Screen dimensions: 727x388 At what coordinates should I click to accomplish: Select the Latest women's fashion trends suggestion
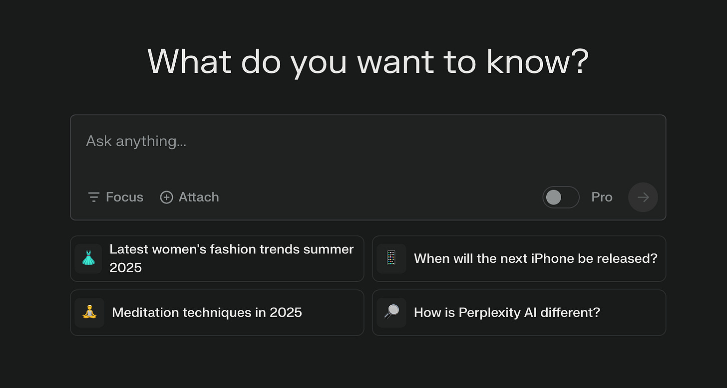(217, 258)
